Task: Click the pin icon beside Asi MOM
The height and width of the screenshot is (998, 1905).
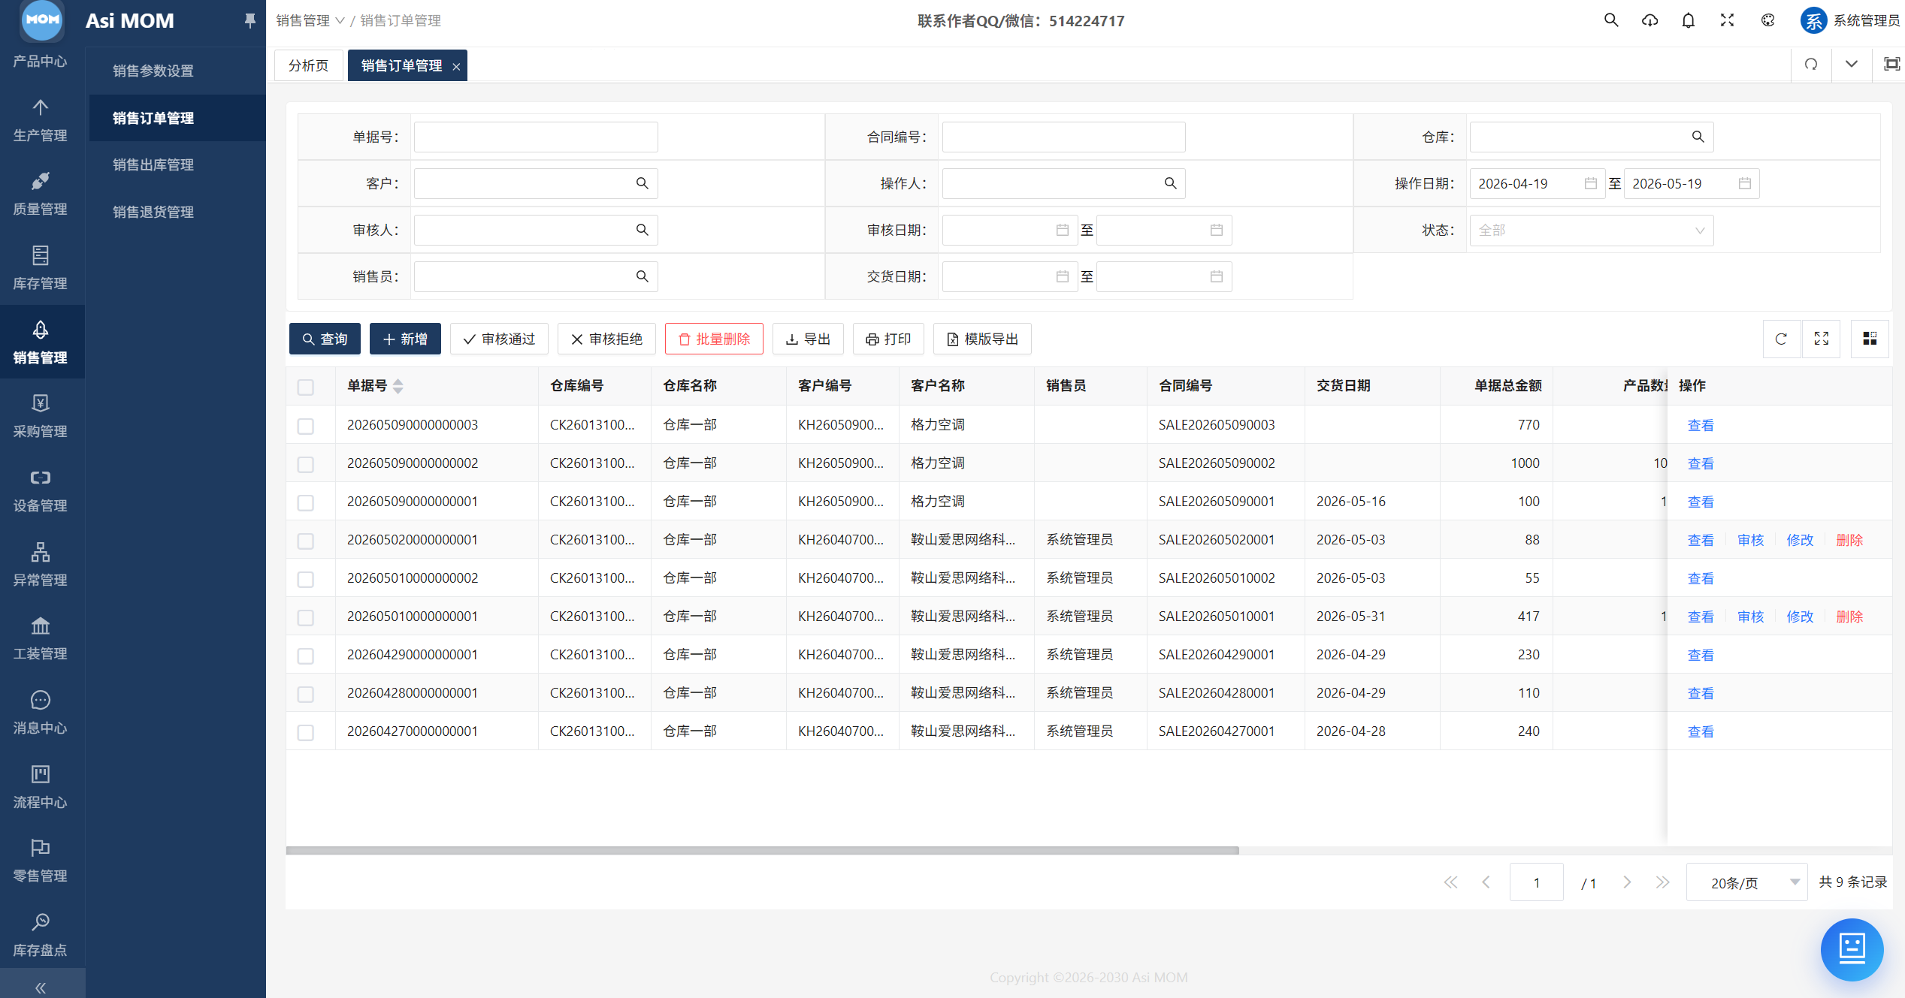Action: point(249,20)
